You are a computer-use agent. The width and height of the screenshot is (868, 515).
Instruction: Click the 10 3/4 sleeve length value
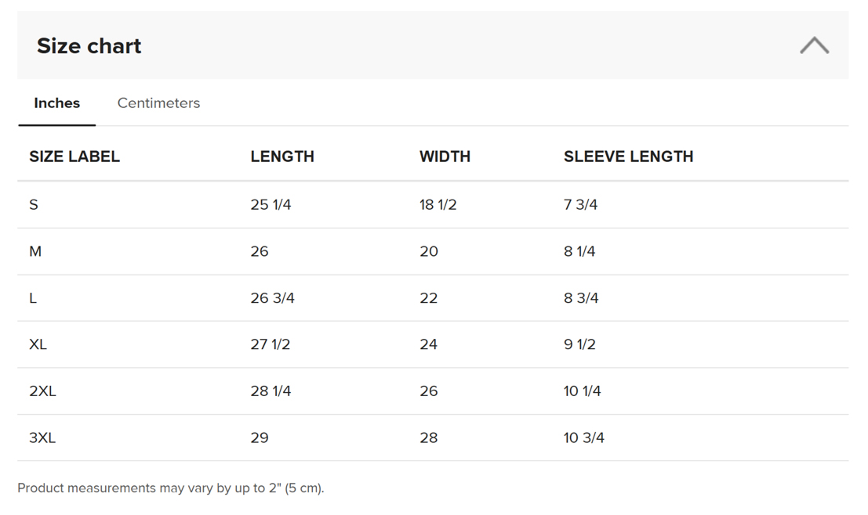click(583, 438)
